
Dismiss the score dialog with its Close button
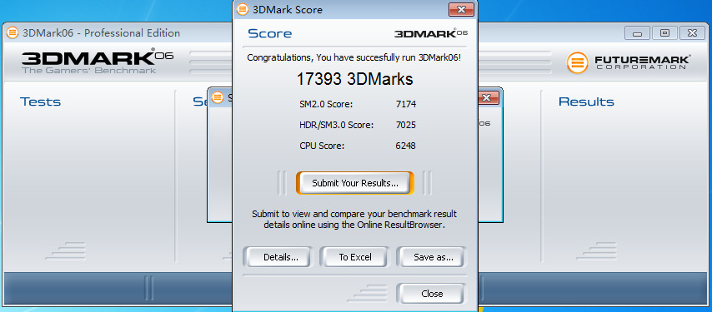click(431, 294)
